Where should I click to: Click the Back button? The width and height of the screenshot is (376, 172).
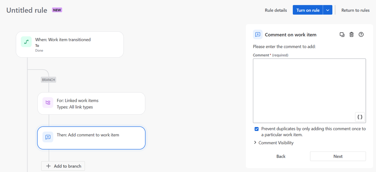click(281, 156)
